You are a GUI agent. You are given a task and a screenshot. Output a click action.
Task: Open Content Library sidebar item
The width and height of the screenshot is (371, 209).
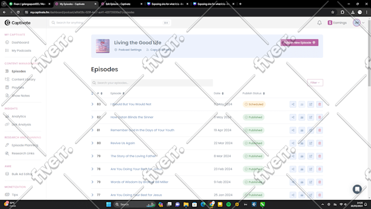(x=23, y=79)
